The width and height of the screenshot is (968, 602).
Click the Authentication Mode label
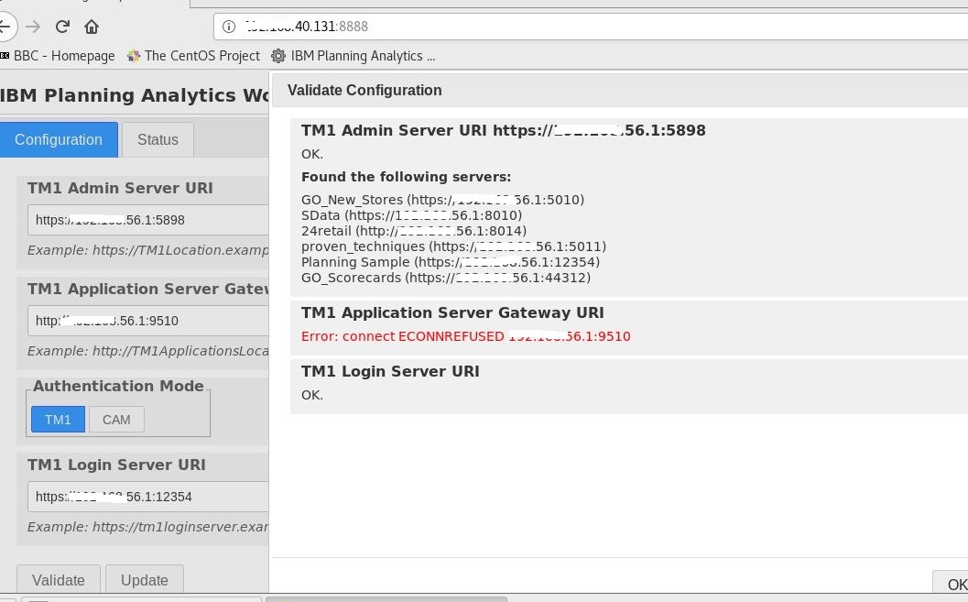118,386
